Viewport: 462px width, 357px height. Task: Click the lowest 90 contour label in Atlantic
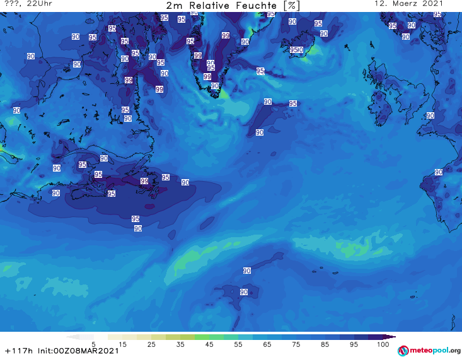(244, 292)
